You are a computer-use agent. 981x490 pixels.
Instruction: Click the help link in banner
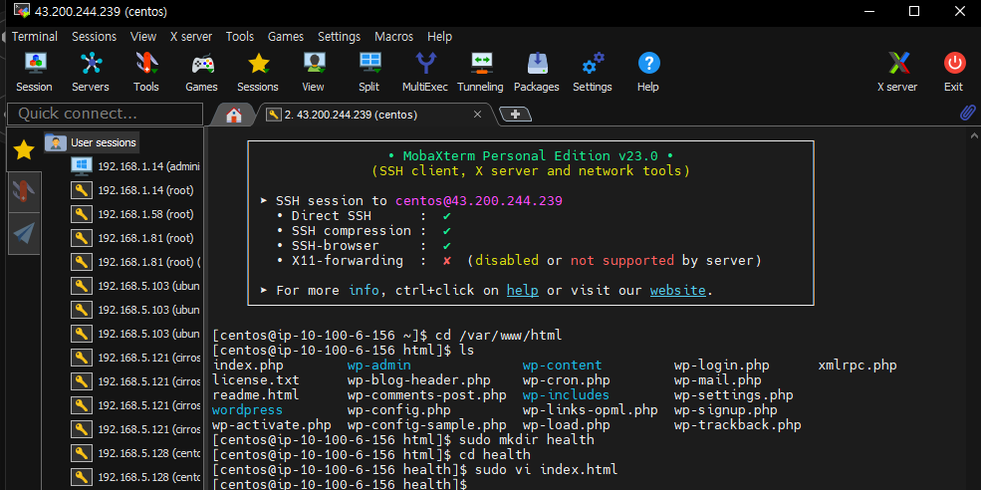523,291
